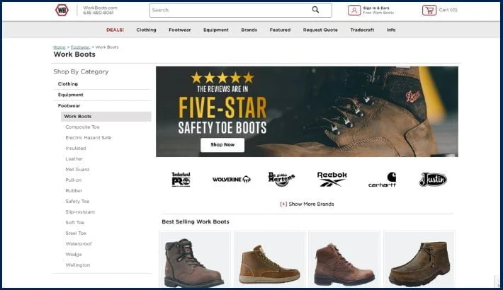
Task: Click the search magnifier icon
Action: coord(316,10)
